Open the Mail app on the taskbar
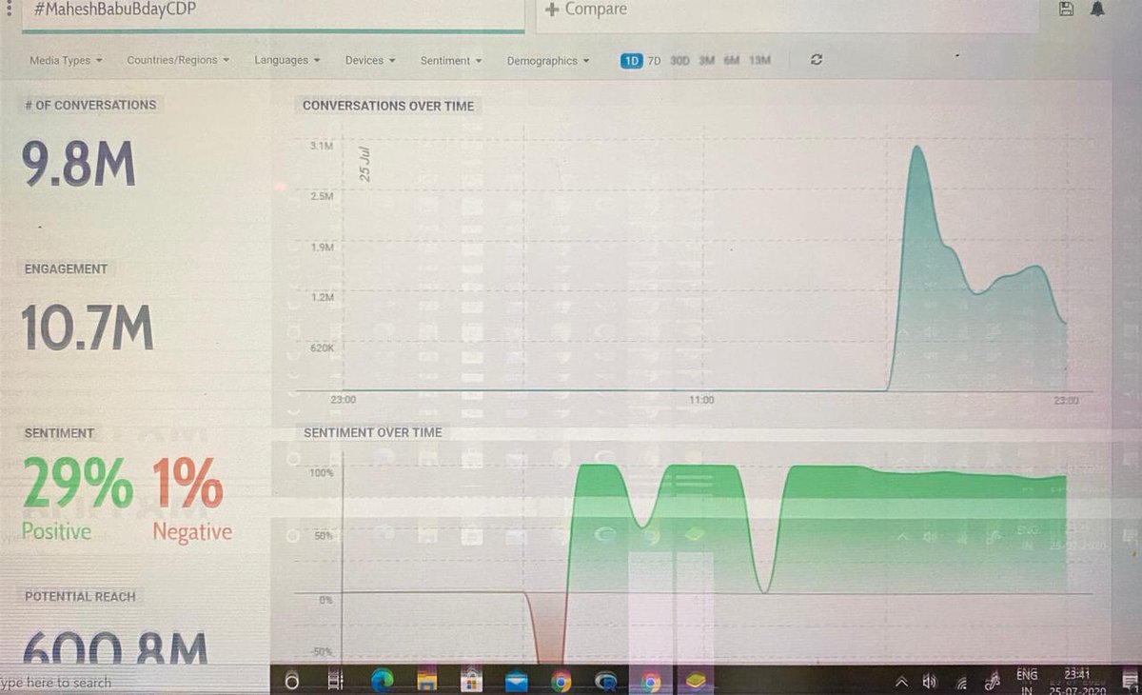The width and height of the screenshot is (1142, 695). [517, 682]
